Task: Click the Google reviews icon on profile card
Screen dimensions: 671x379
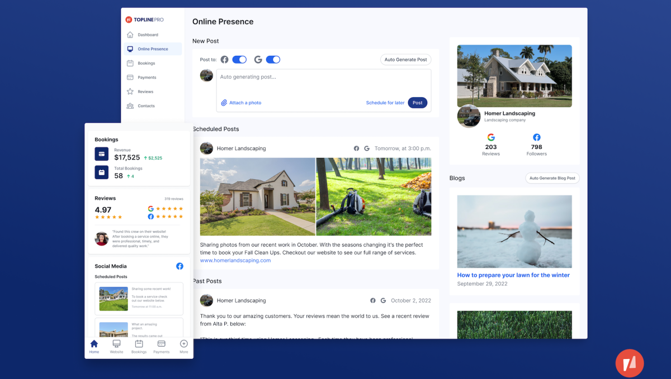Action: [x=491, y=137]
